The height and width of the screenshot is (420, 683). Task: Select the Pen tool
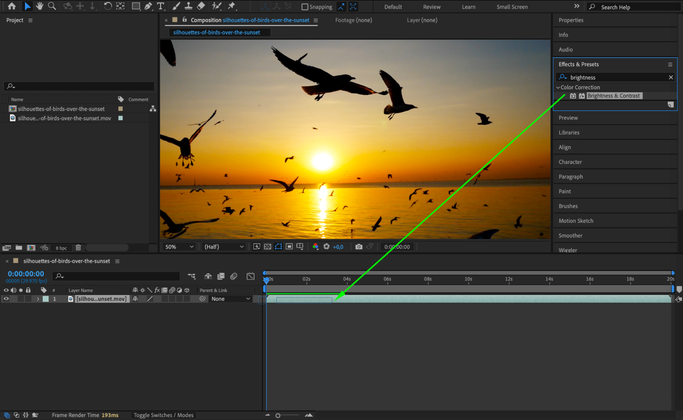148,6
